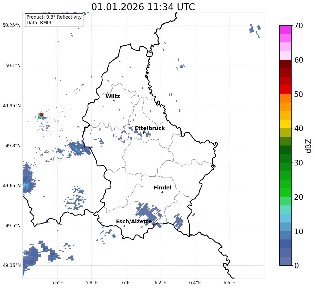315x288 pixels.
Task: Click the 49.65°N latitude label
Action: 12,185
